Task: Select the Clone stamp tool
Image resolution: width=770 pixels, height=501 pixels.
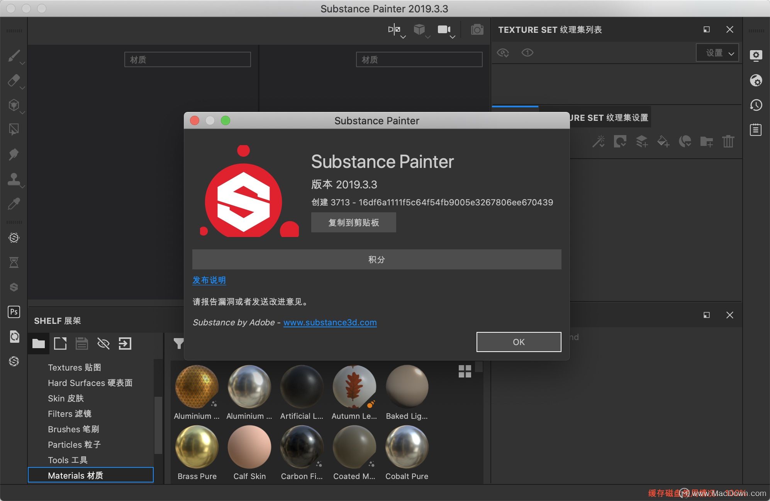Action: pyautogui.click(x=14, y=179)
